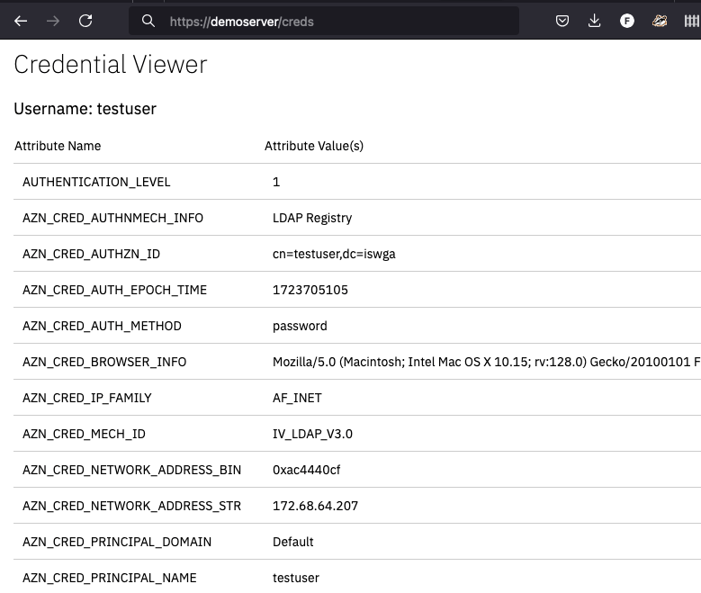Click the Attribute Name column header
Screen dimensions: 701x593
click(58, 146)
